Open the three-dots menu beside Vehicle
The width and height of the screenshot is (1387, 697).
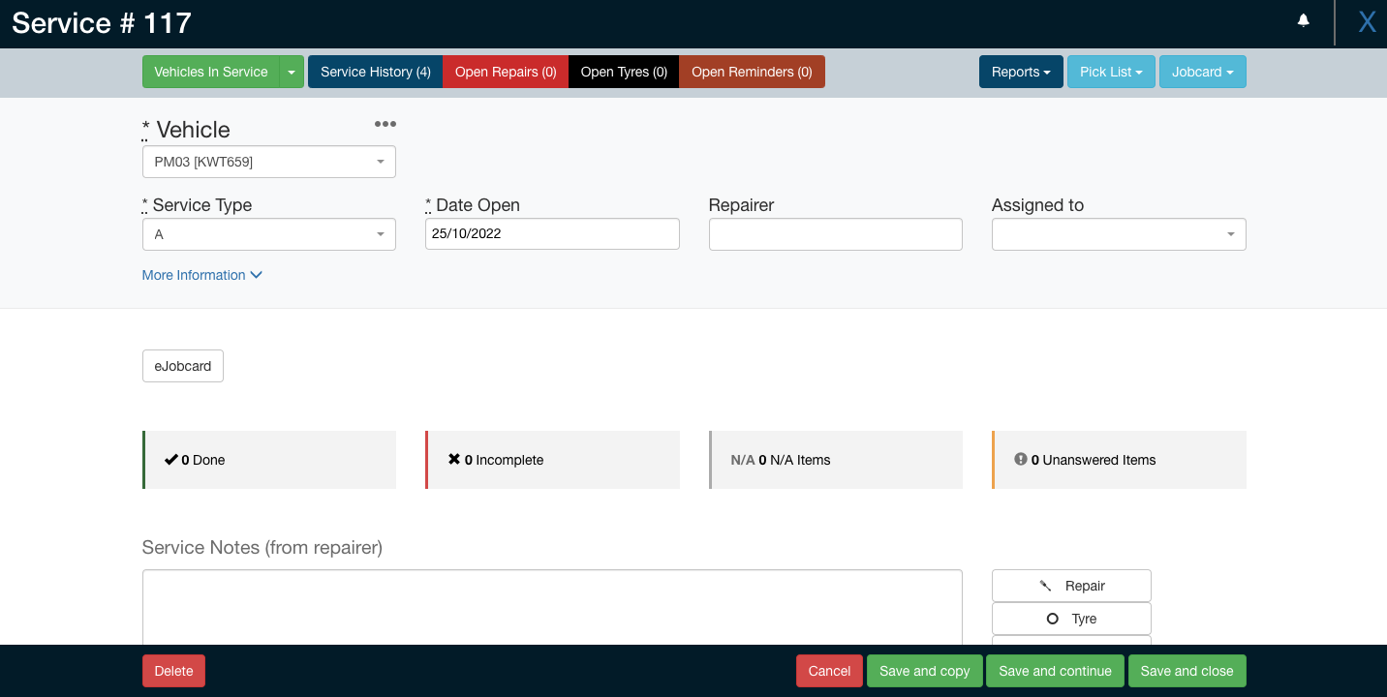[x=385, y=124]
